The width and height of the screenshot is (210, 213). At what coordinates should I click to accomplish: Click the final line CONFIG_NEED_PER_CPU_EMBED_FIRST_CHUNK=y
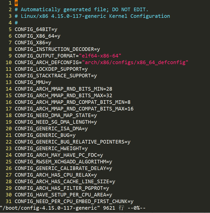(74, 201)
